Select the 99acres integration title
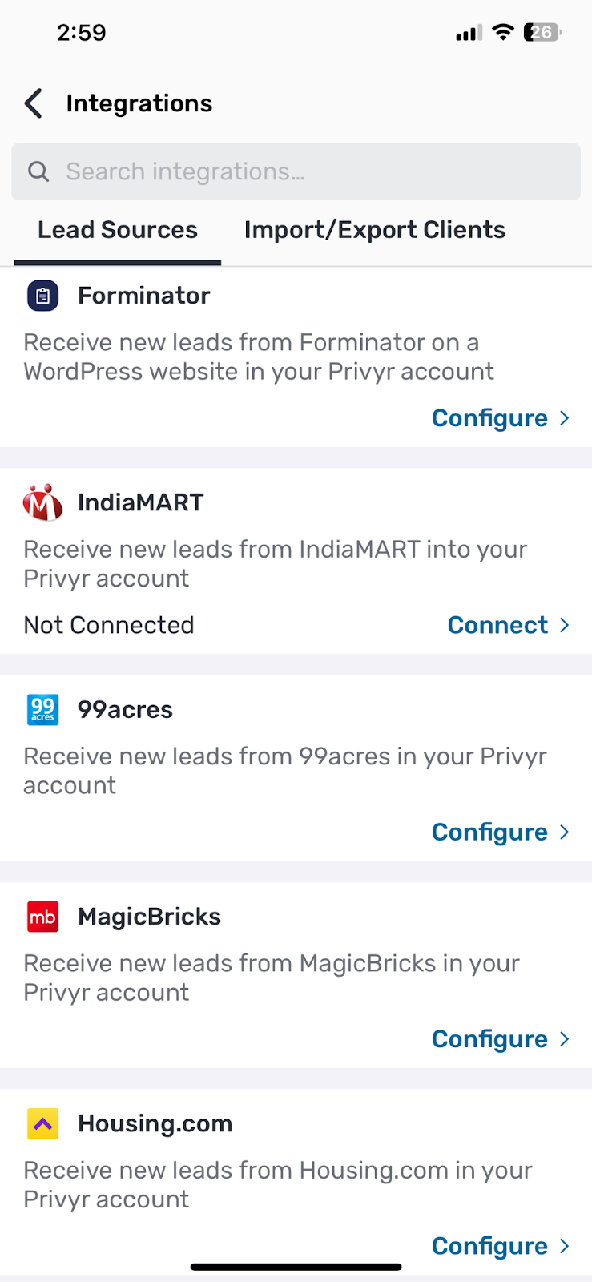The height and width of the screenshot is (1282, 592). (125, 710)
